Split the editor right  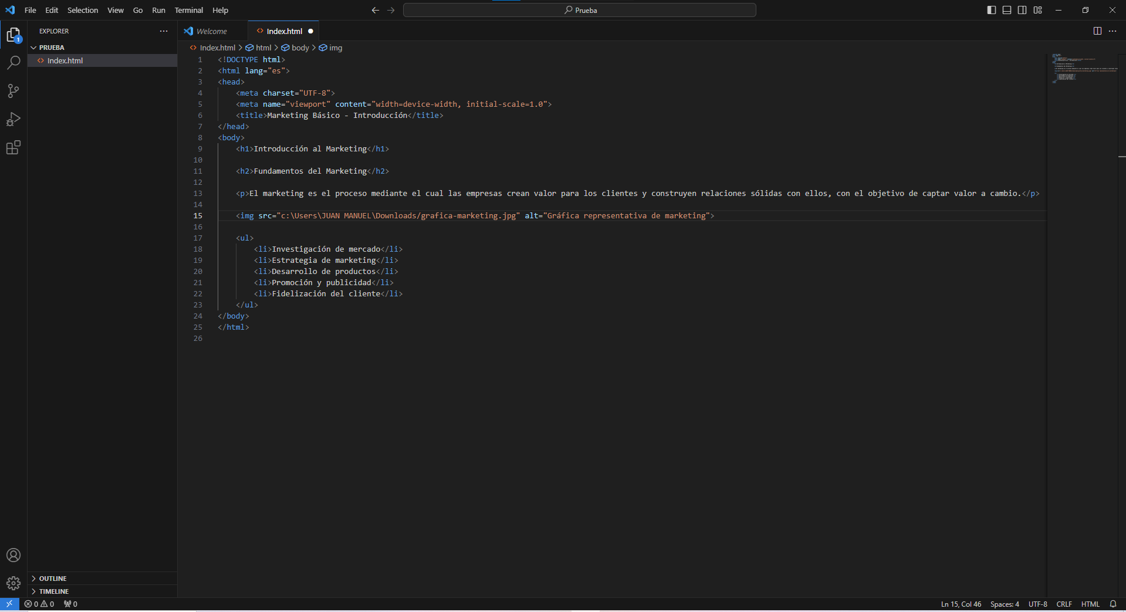coord(1097,31)
